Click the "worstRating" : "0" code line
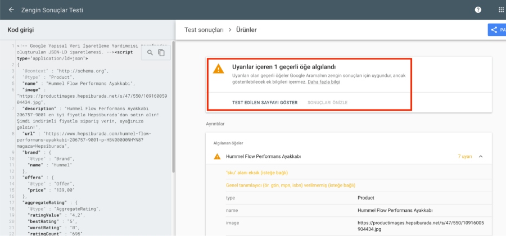The height and width of the screenshot is (236, 506). 54,228
